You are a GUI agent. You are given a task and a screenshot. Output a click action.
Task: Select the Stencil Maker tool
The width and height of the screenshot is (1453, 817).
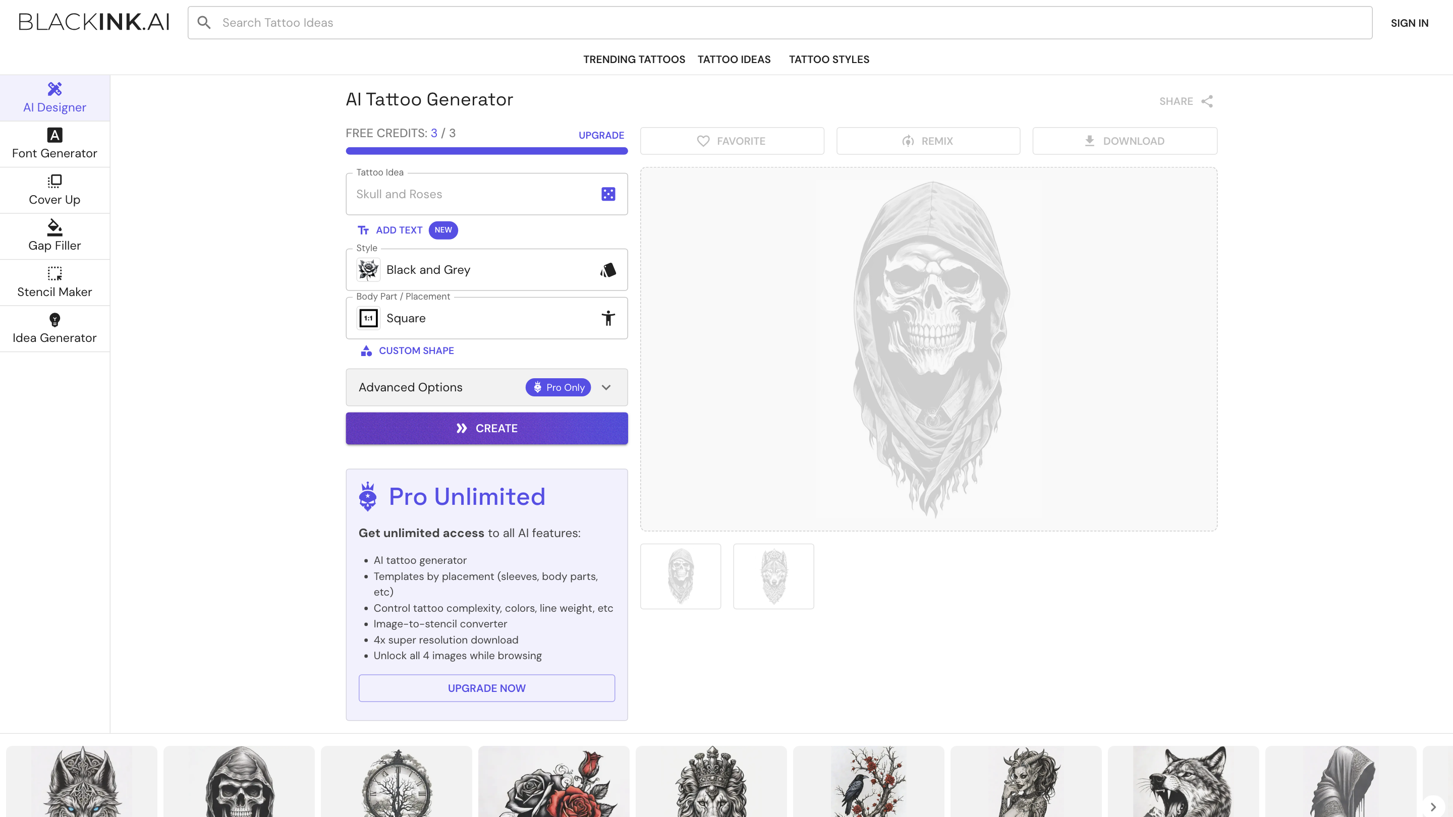click(54, 282)
